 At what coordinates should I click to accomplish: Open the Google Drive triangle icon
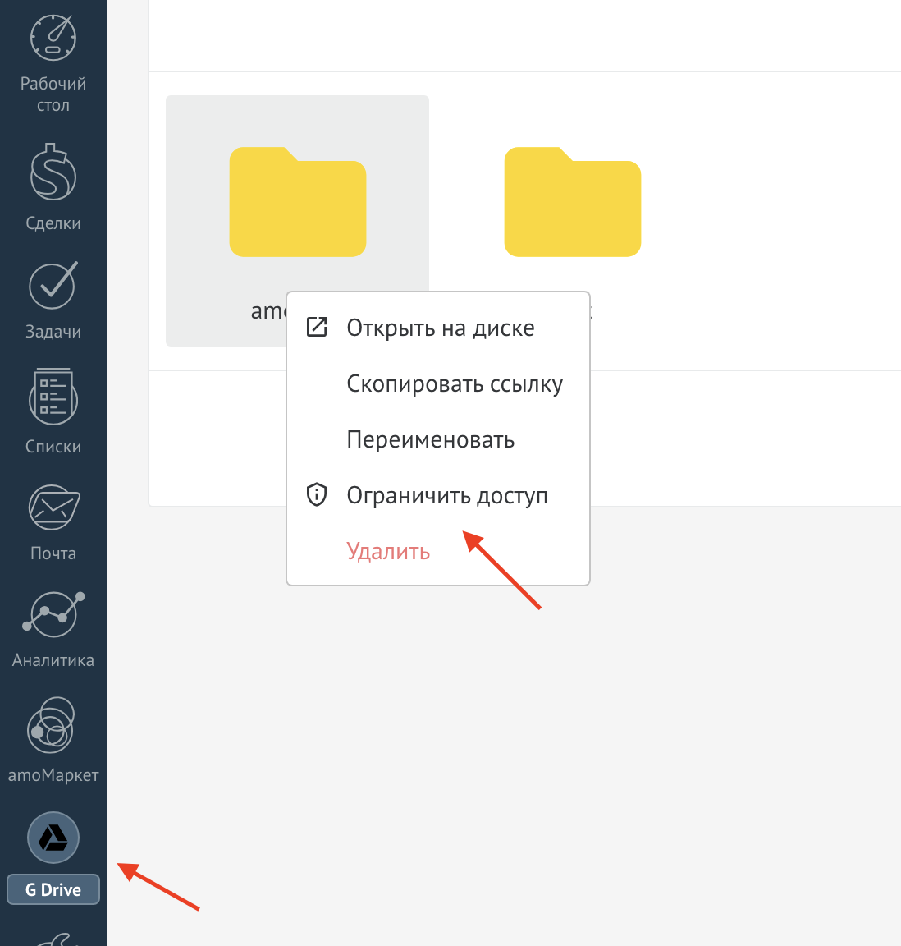pos(53,838)
